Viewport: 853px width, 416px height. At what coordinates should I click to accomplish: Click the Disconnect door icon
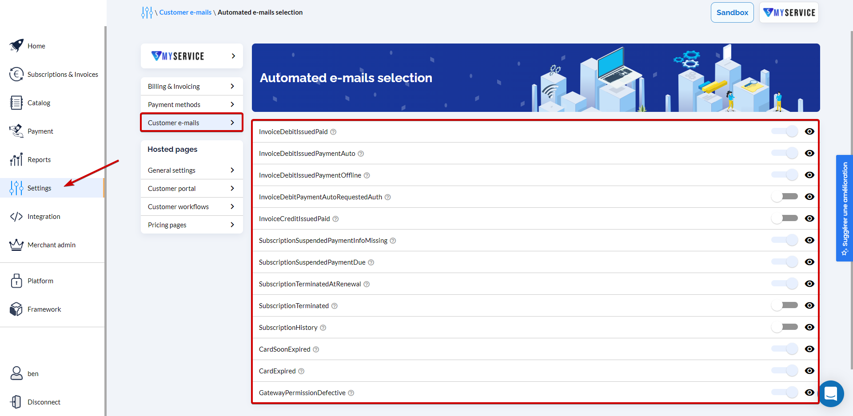pos(16,402)
